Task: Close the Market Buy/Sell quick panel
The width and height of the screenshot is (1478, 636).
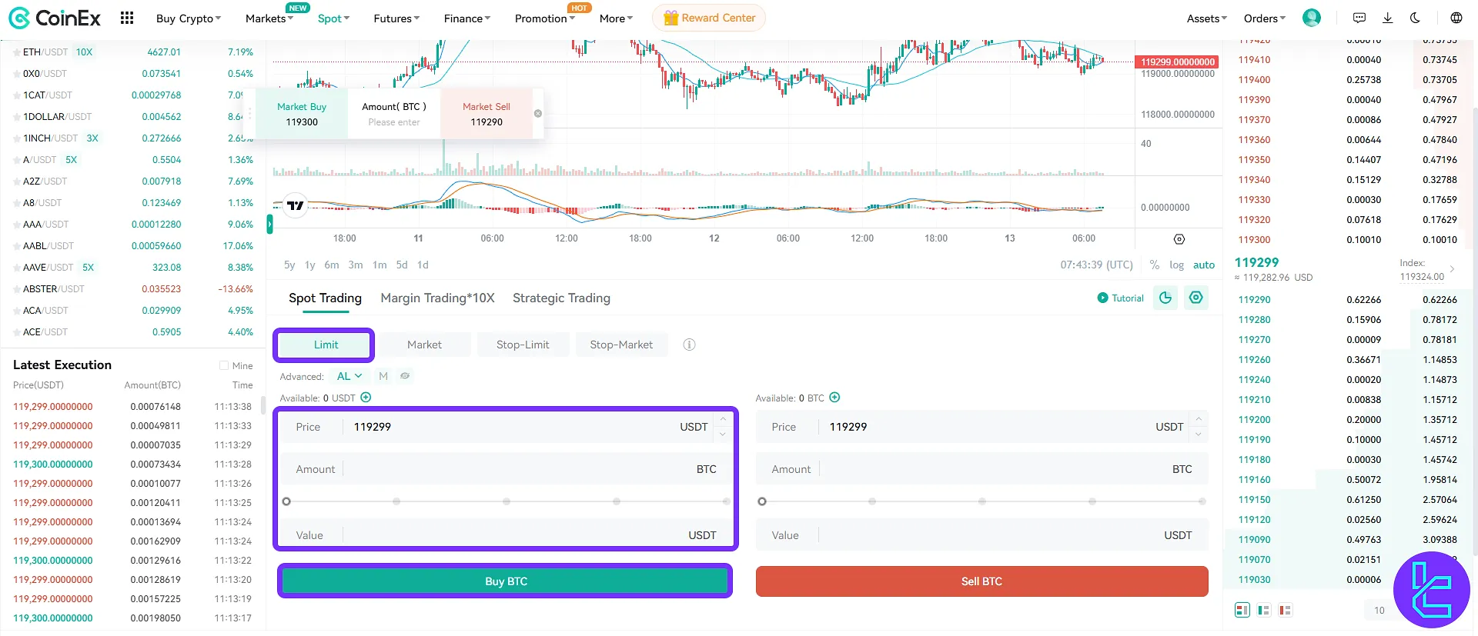Action: (538, 113)
